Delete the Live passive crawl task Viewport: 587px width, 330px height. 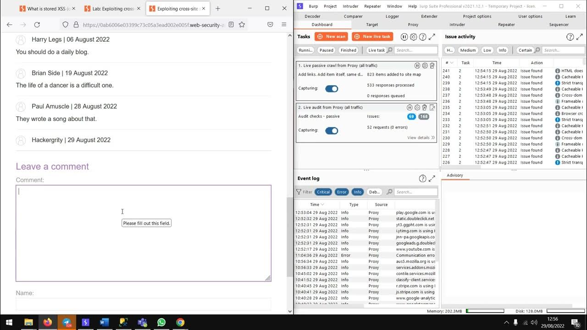coord(432,66)
